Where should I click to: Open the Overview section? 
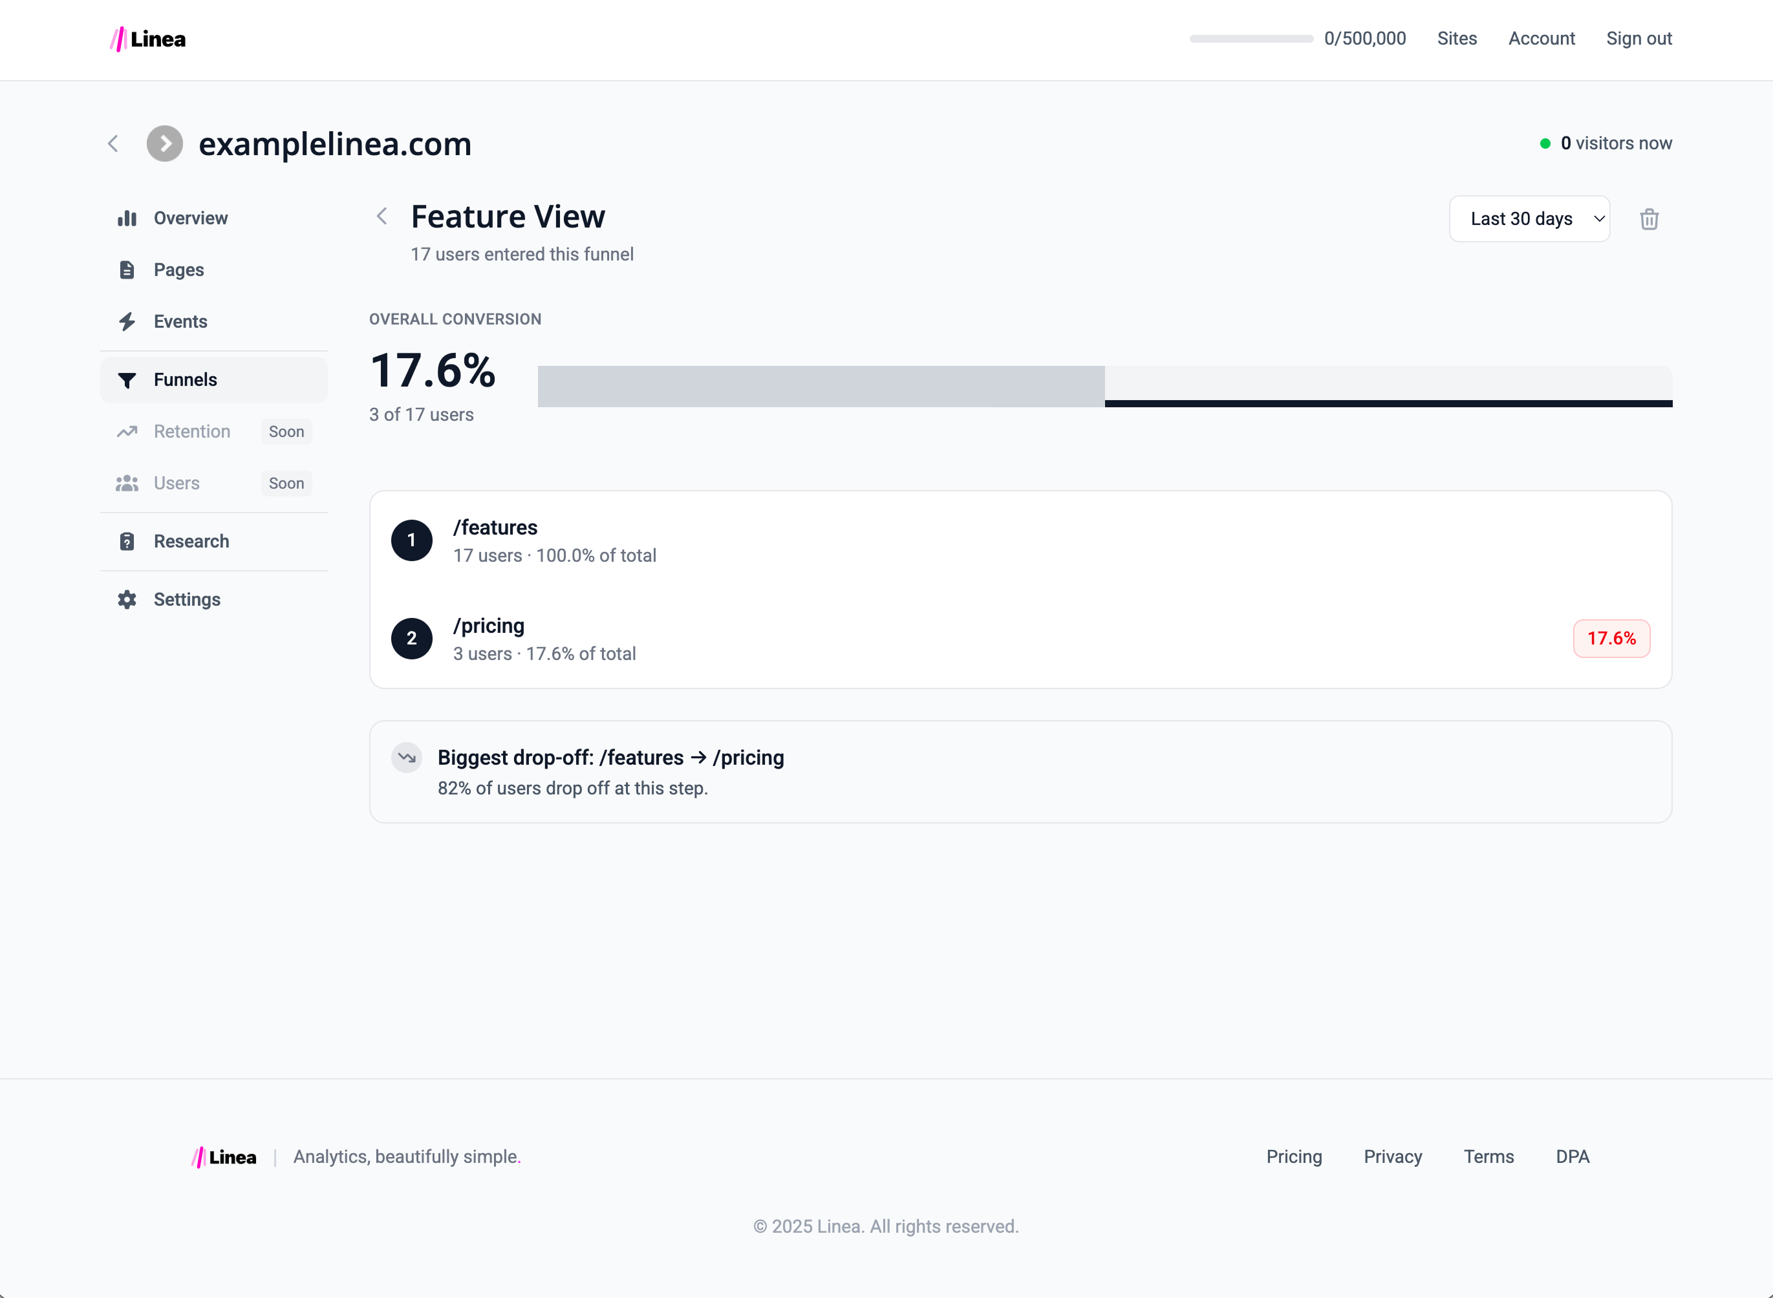(127, 218)
